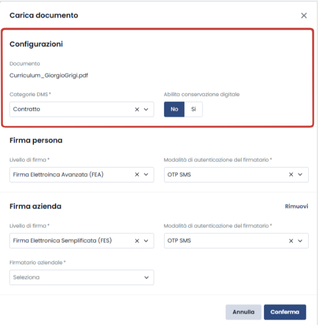Clear Firma persona OTP SMS selection

point(291,174)
